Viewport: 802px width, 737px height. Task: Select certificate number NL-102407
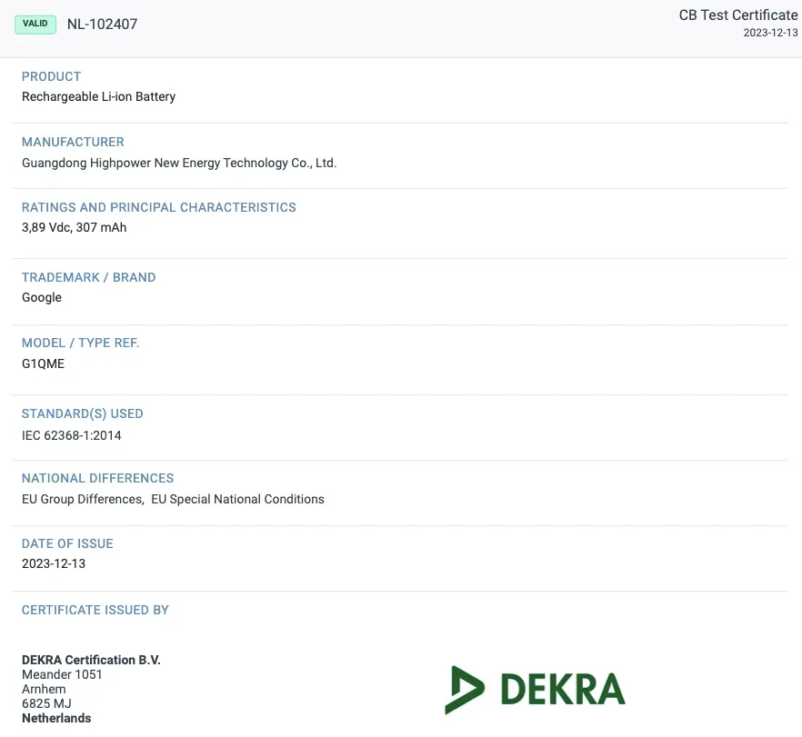pyautogui.click(x=102, y=25)
